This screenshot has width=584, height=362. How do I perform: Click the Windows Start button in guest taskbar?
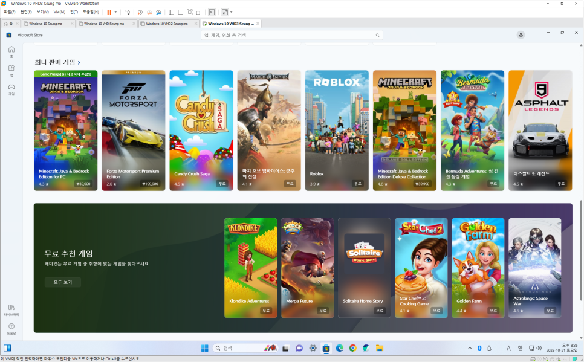pyautogui.click(x=204, y=348)
